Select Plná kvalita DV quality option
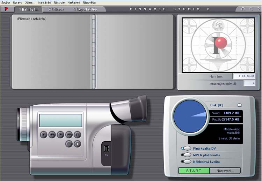This screenshot has width=262, height=181. [187, 148]
